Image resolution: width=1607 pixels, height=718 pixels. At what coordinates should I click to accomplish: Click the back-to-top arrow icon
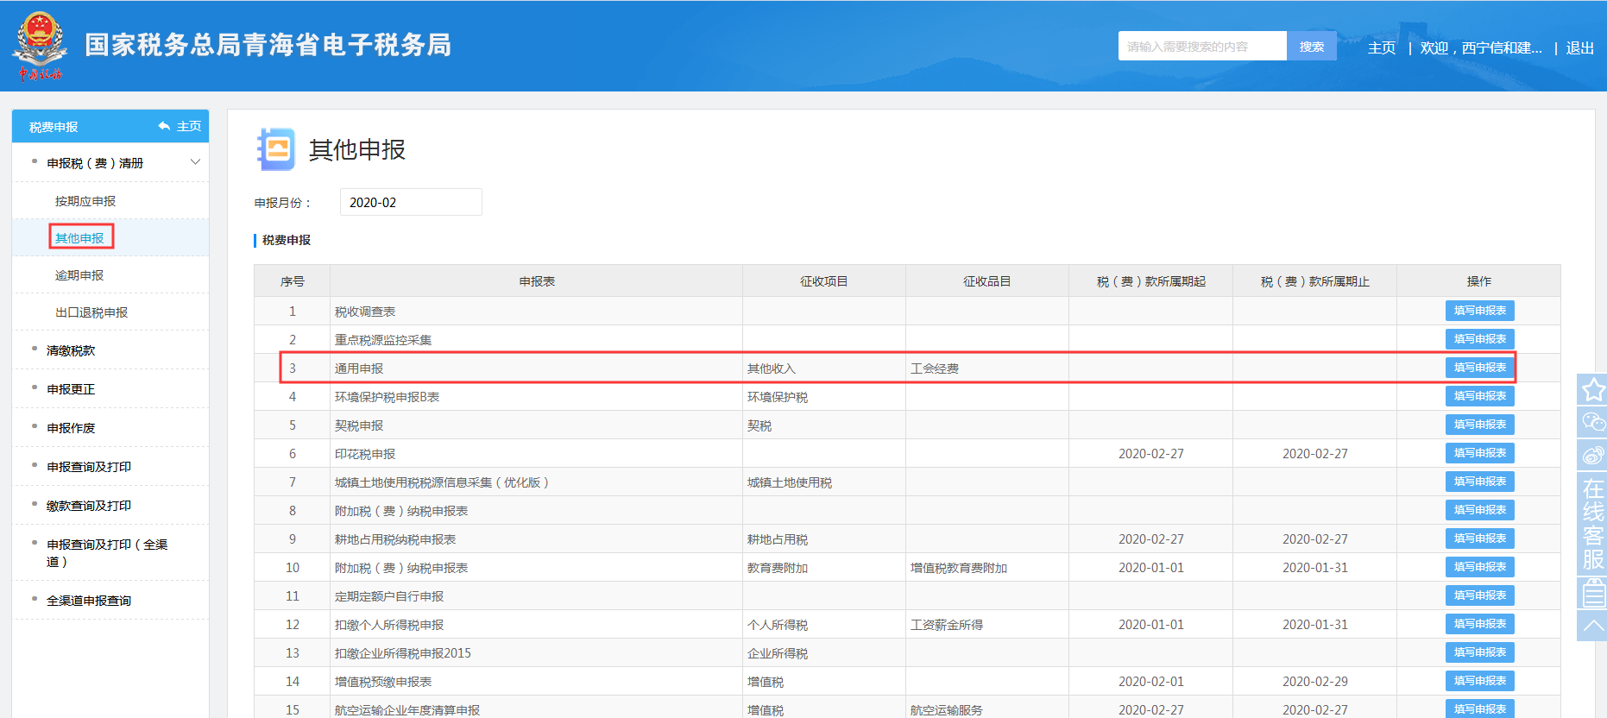tap(1592, 626)
